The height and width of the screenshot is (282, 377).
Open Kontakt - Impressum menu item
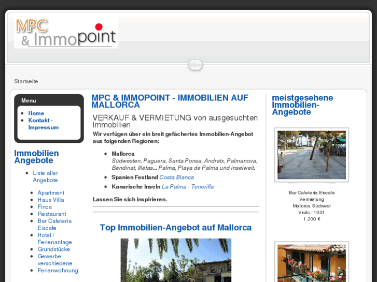pyautogui.click(x=44, y=124)
